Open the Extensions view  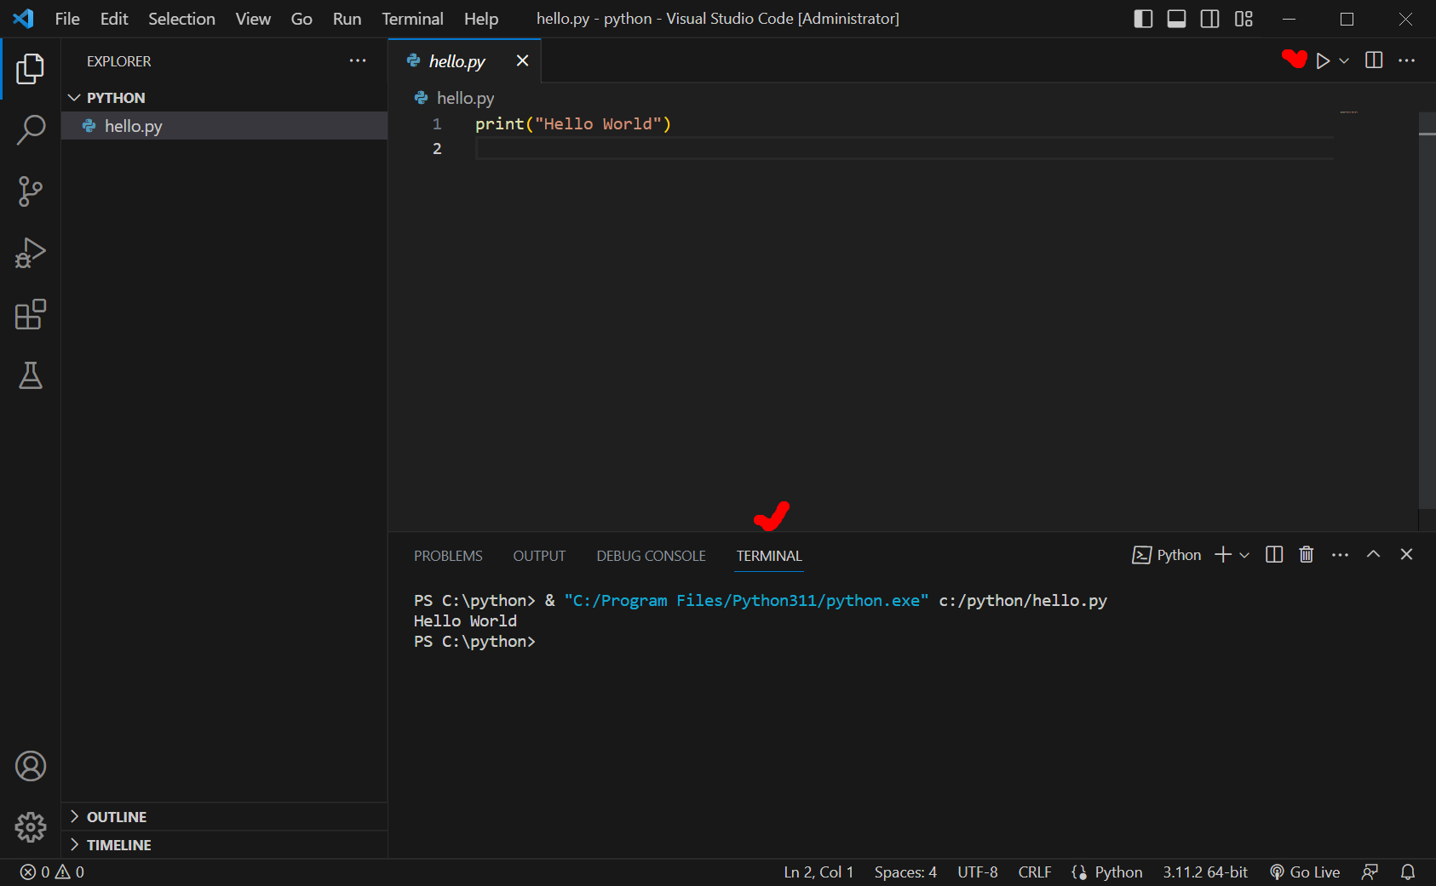31,314
